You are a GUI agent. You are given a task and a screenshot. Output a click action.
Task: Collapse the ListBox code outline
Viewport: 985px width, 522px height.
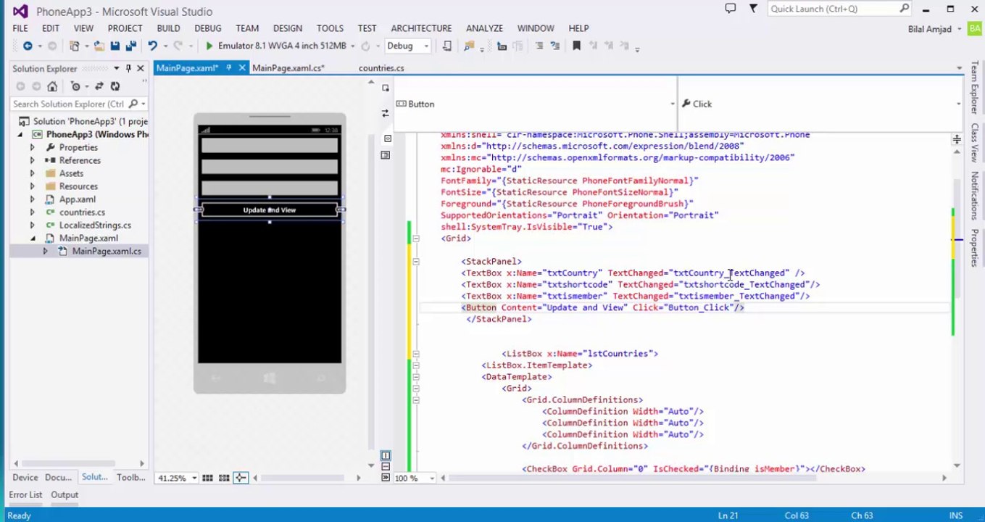click(416, 354)
